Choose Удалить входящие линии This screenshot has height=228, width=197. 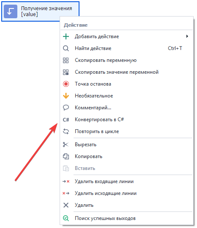126,181
